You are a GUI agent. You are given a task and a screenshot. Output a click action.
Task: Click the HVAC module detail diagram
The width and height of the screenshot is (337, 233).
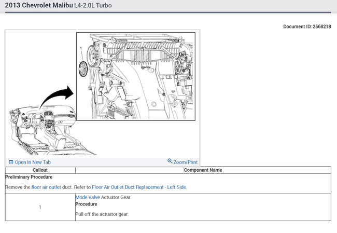[x=136, y=76]
